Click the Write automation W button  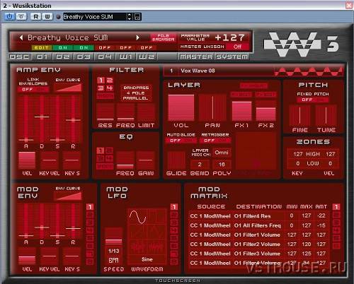point(47,17)
